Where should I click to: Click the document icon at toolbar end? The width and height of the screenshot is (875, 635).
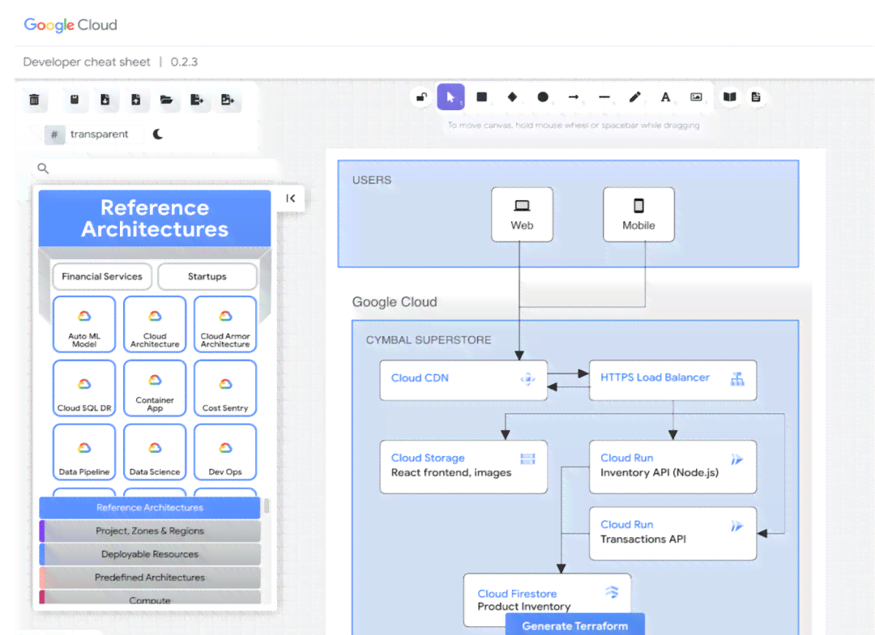[756, 97]
